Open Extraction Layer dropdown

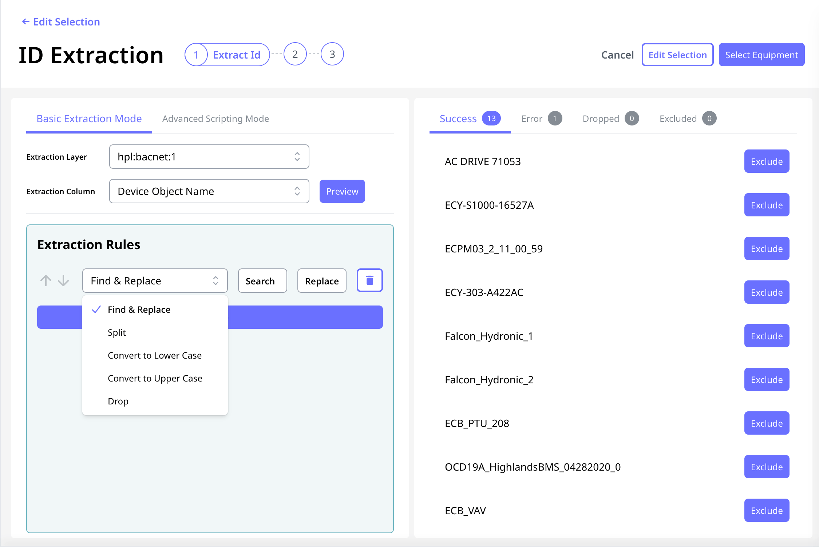(x=209, y=157)
